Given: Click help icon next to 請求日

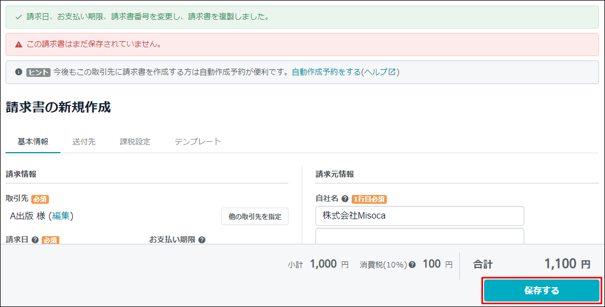Looking at the screenshot, I should click(35, 240).
